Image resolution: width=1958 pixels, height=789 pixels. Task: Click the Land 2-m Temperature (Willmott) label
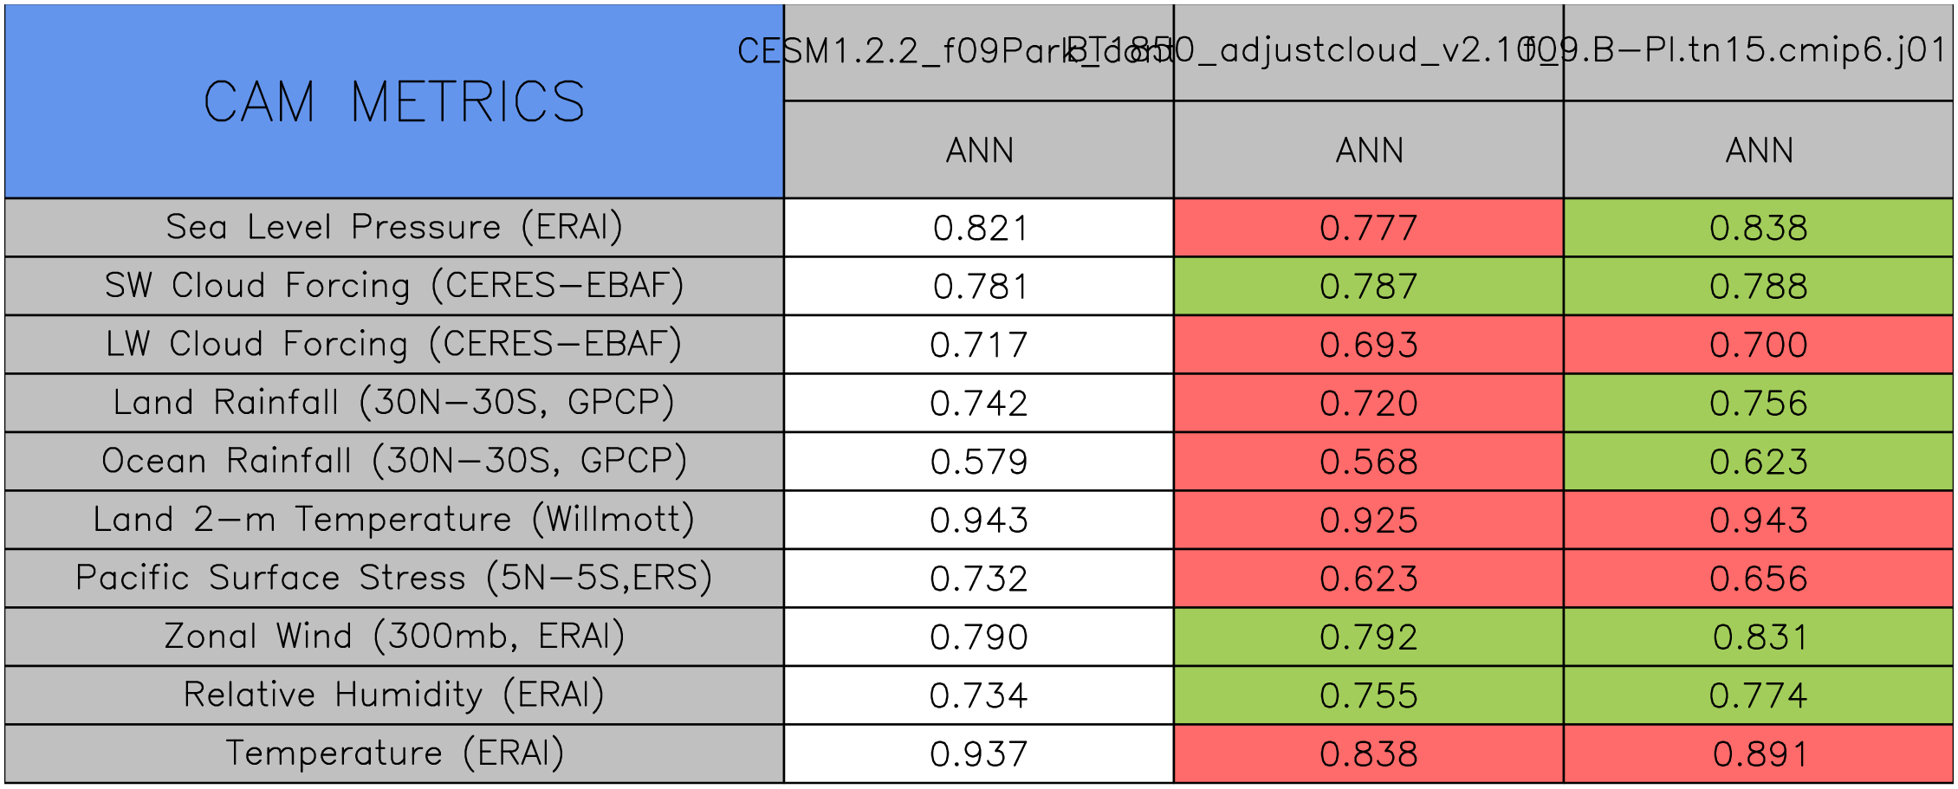click(394, 520)
